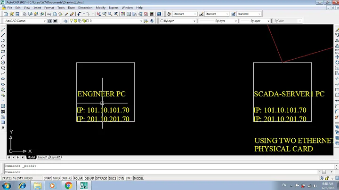Open Google Chrome from taskbar
The height and width of the screenshot is (190, 339).
[68, 186]
